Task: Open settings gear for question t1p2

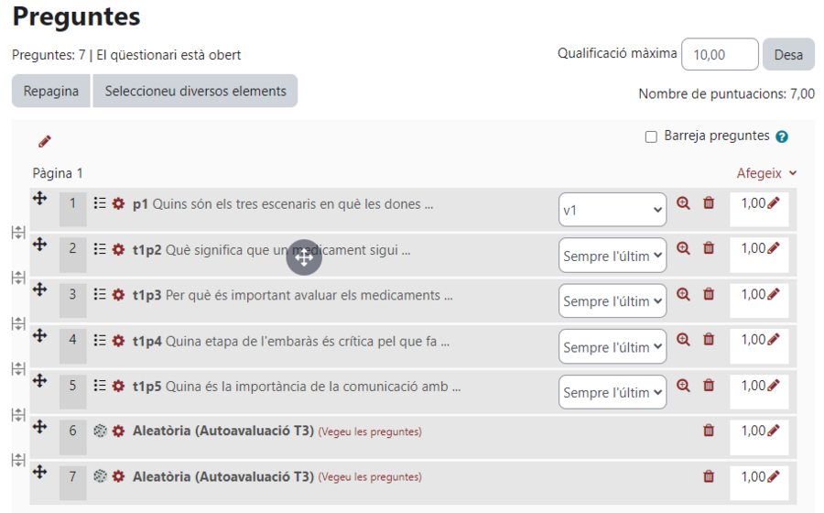Action: pyautogui.click(x=119, y=249)
